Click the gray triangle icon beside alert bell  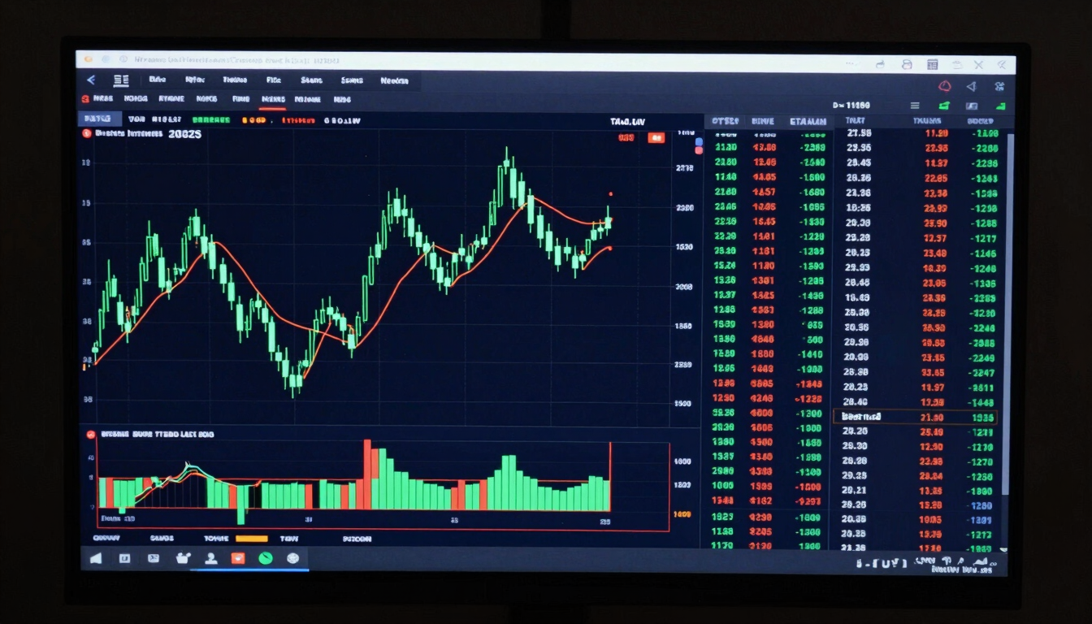click(971, 86)
